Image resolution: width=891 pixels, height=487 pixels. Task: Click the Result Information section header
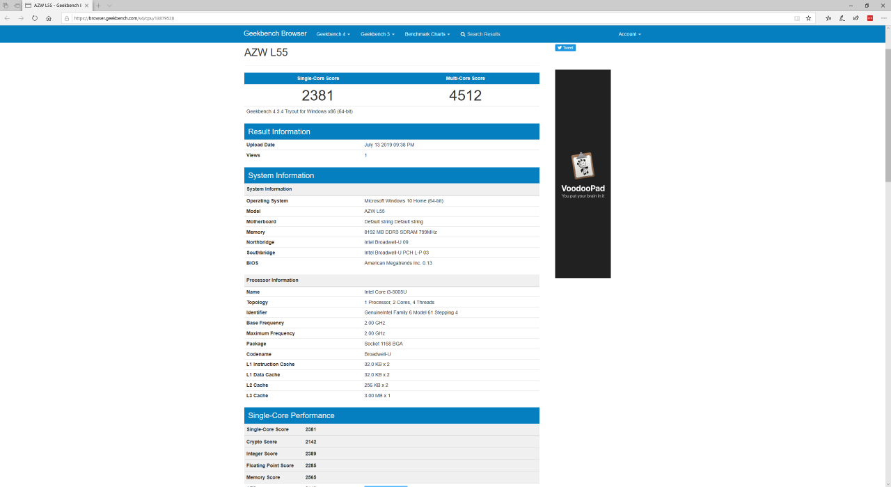click(392, 131)
